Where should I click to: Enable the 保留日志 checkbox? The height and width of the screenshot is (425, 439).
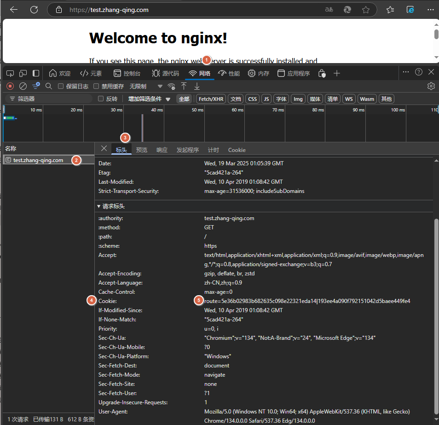click(61, 86)
